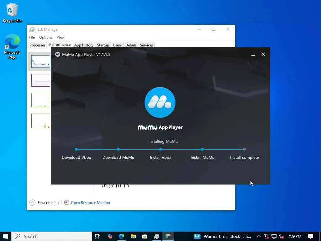Click the Install complete progress step dot
This screenshot has height=241, width=321.
pos(244,149)
